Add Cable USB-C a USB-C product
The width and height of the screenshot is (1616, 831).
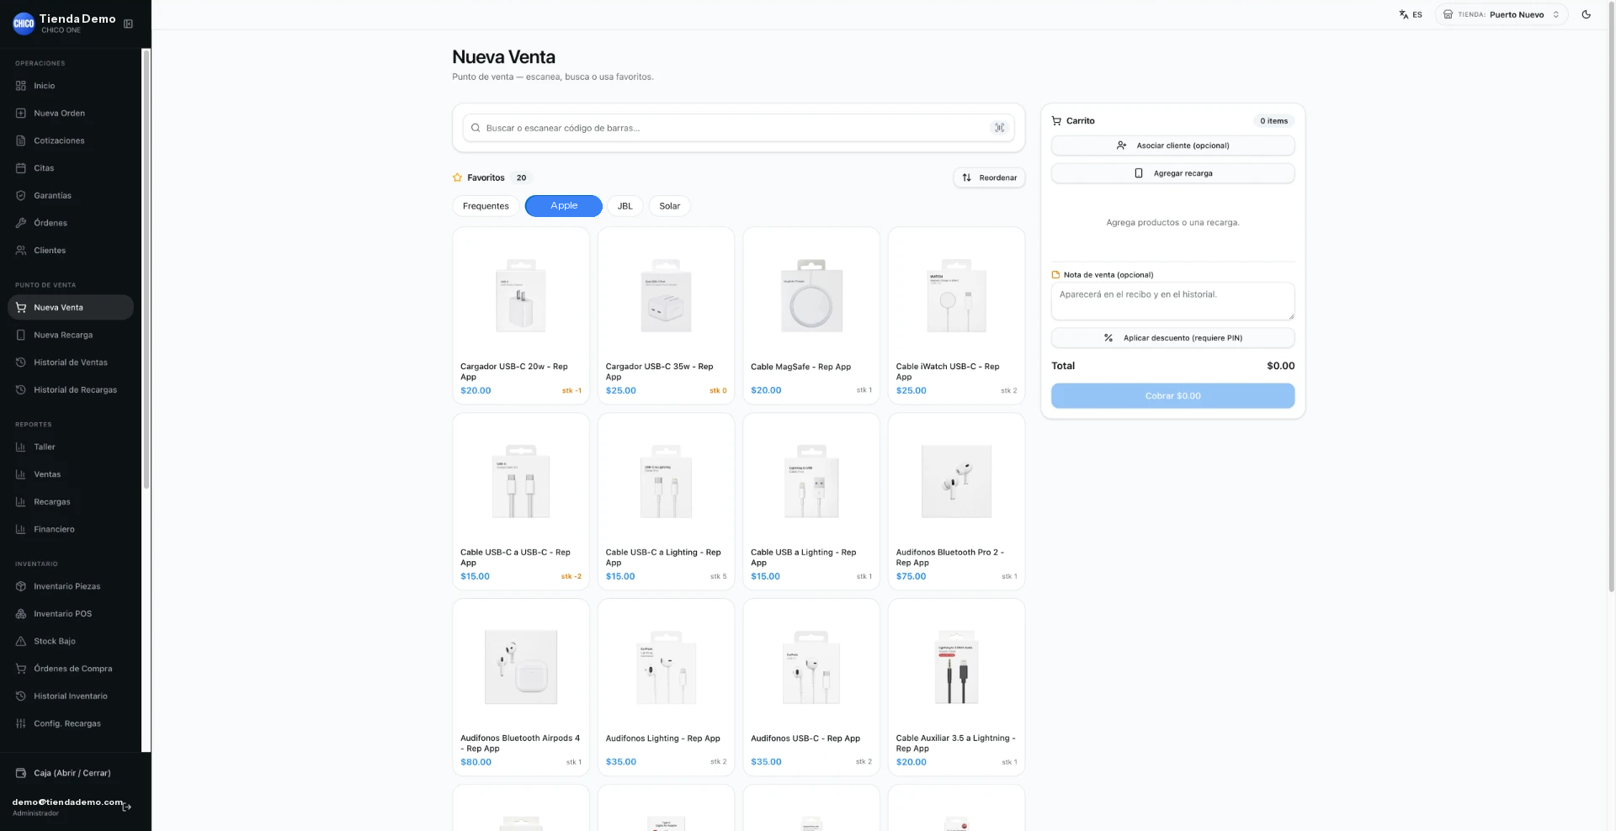tap(521, 501)
